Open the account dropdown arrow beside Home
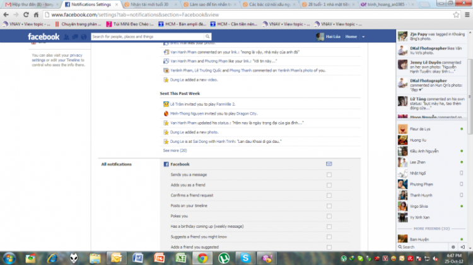Viewport: 473px width, 265px height. click(363, 37)
